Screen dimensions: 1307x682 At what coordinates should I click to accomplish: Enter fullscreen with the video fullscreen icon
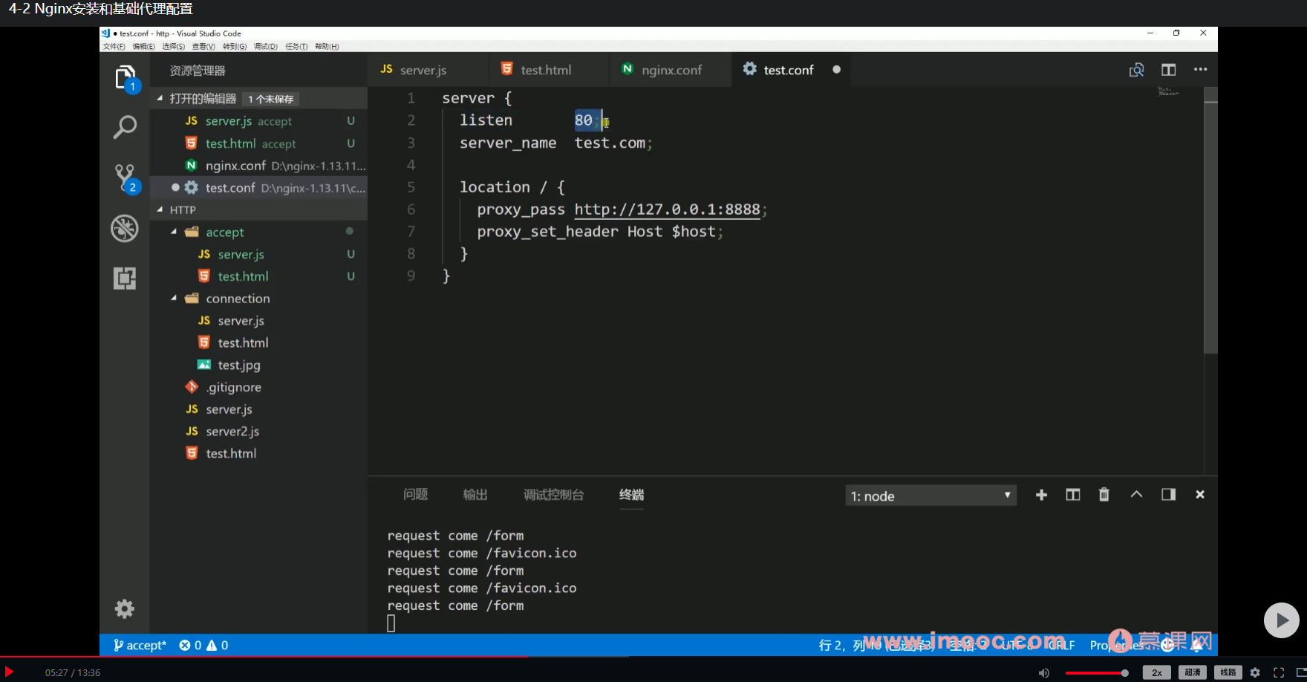(1279, 672)
